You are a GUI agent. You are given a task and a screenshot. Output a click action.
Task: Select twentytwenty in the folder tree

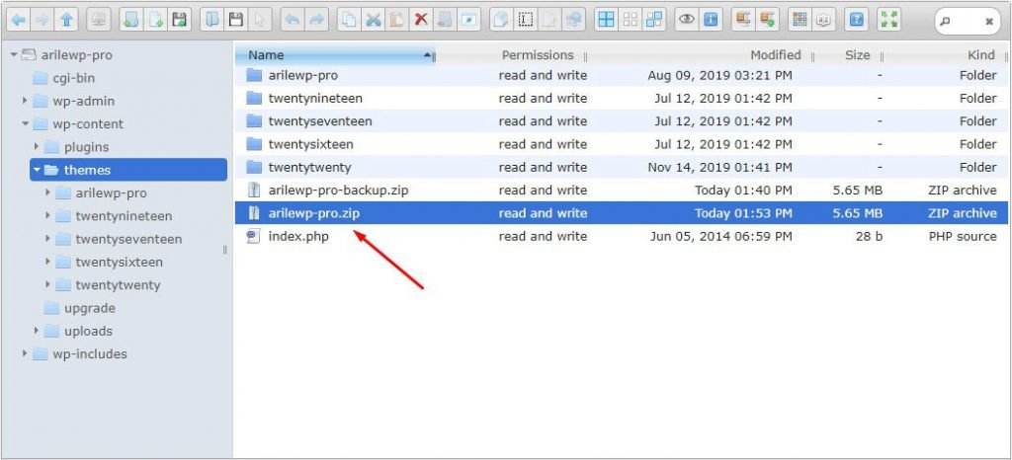(118, 284)
